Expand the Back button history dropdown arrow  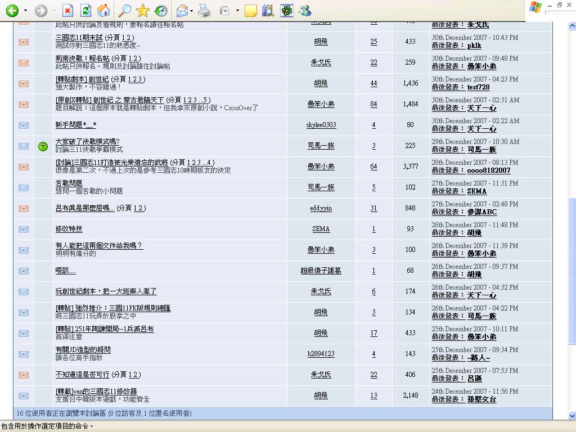point(25,11)
